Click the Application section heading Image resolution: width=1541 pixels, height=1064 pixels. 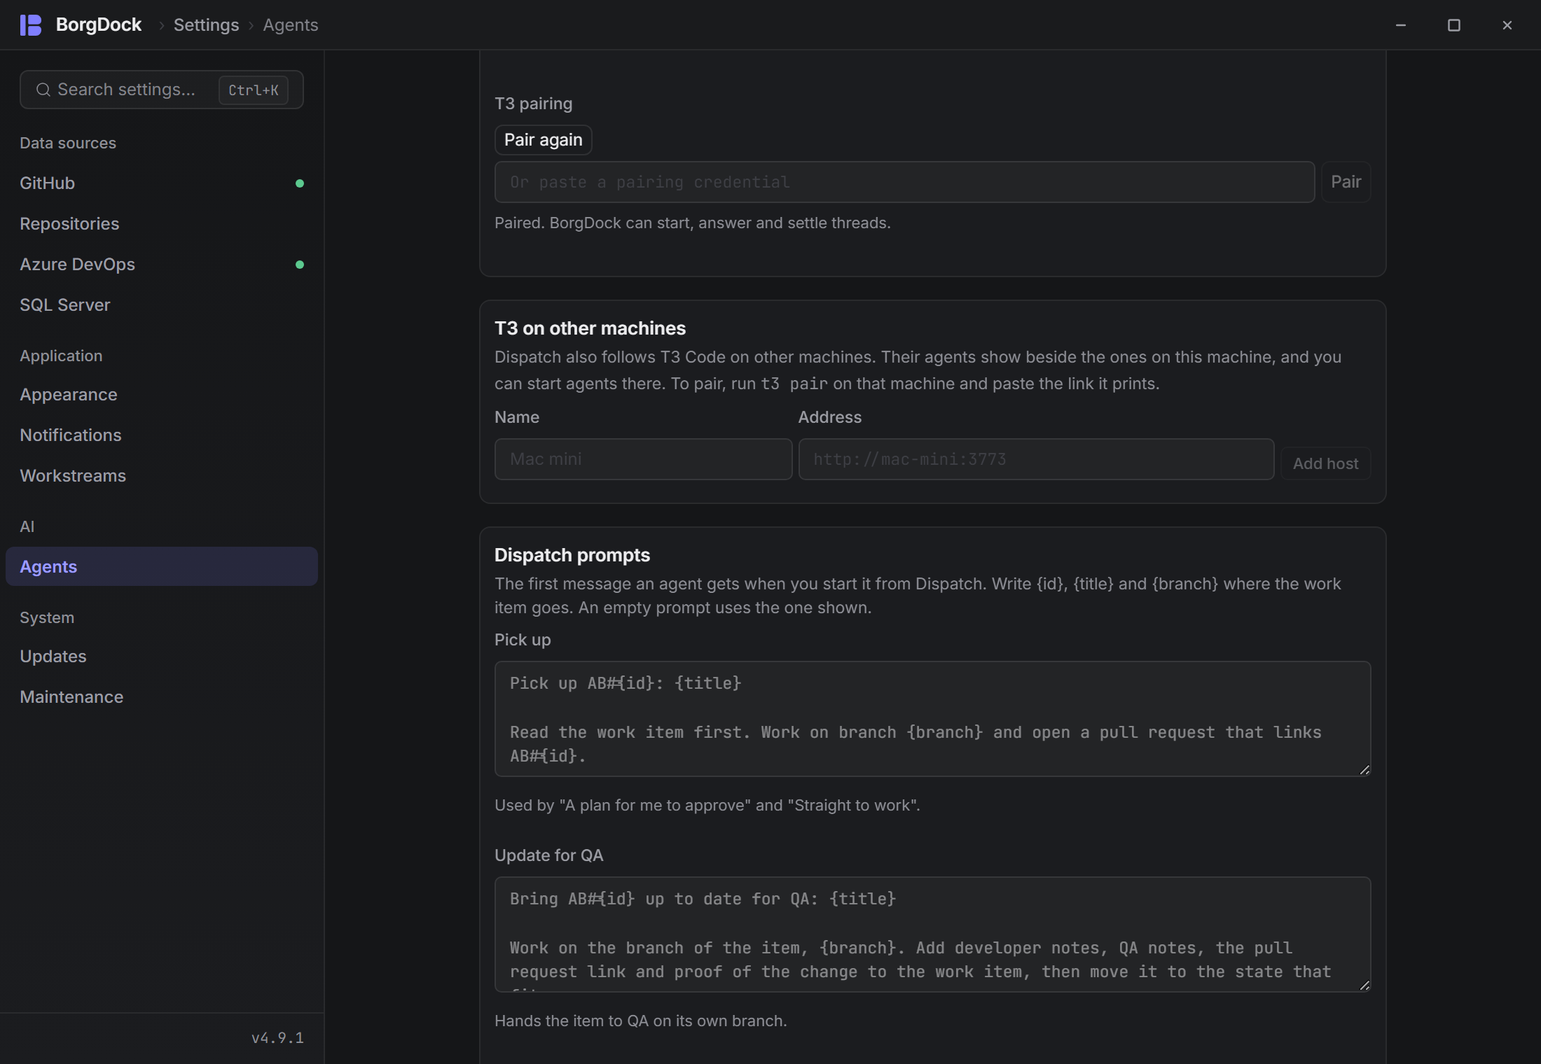61,356
